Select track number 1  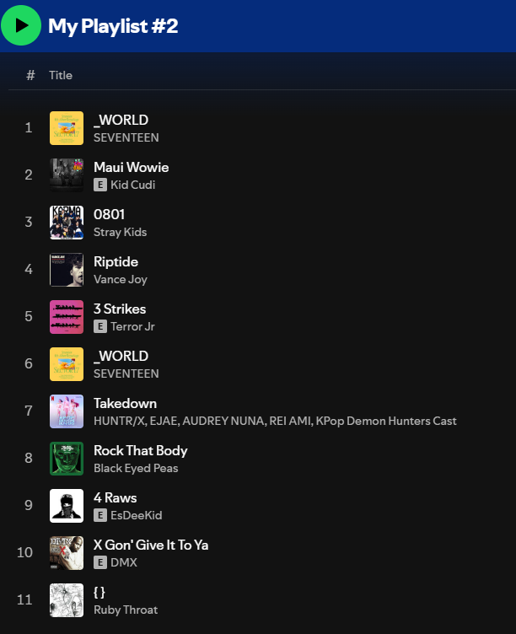pyautogui.click(x=29, y=128)
